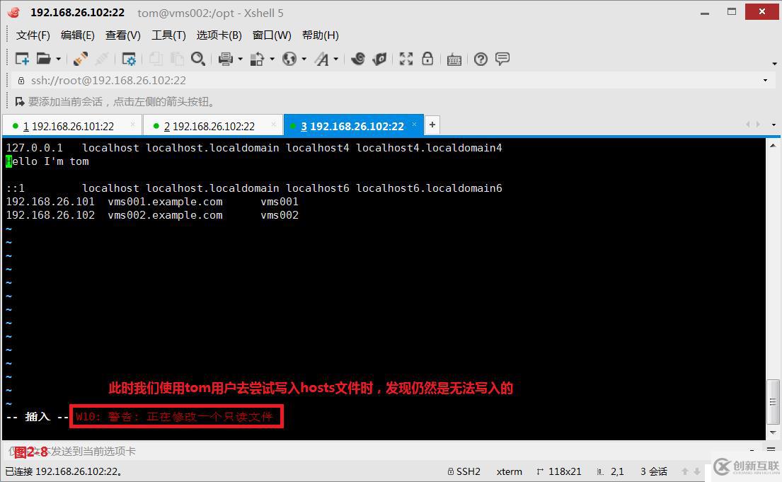Click terminal scrollbar down arrow
The height and width of the screenshot is (482, 782).
(x=773, y=432)
